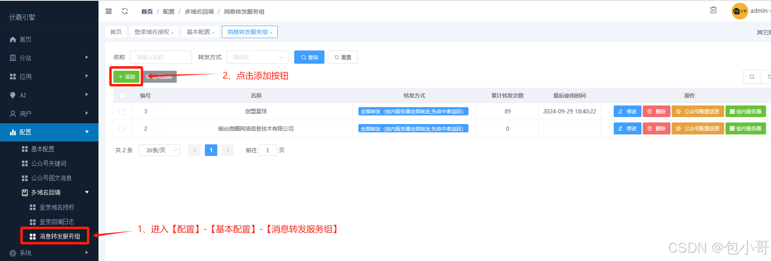This screenshot has height=261, width=771.
Task: Open 公众号配置信息 for 创盟星球
Action: click(698, 111)
